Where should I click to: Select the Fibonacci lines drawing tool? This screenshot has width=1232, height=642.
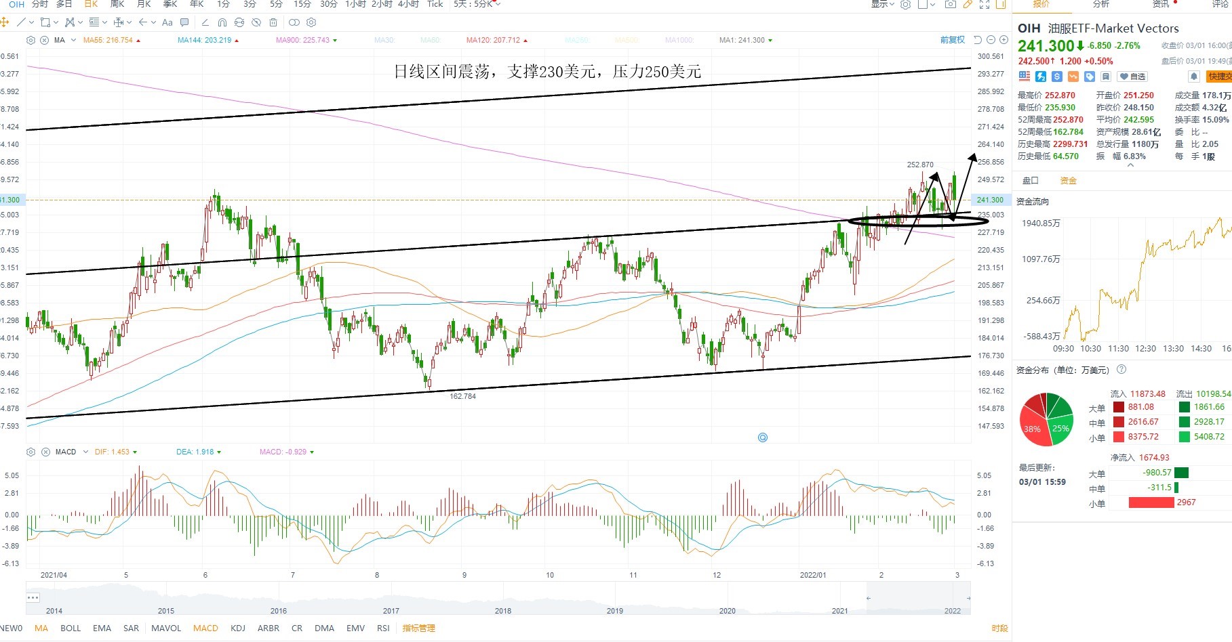pyautogui.click(x=94, y=22)
